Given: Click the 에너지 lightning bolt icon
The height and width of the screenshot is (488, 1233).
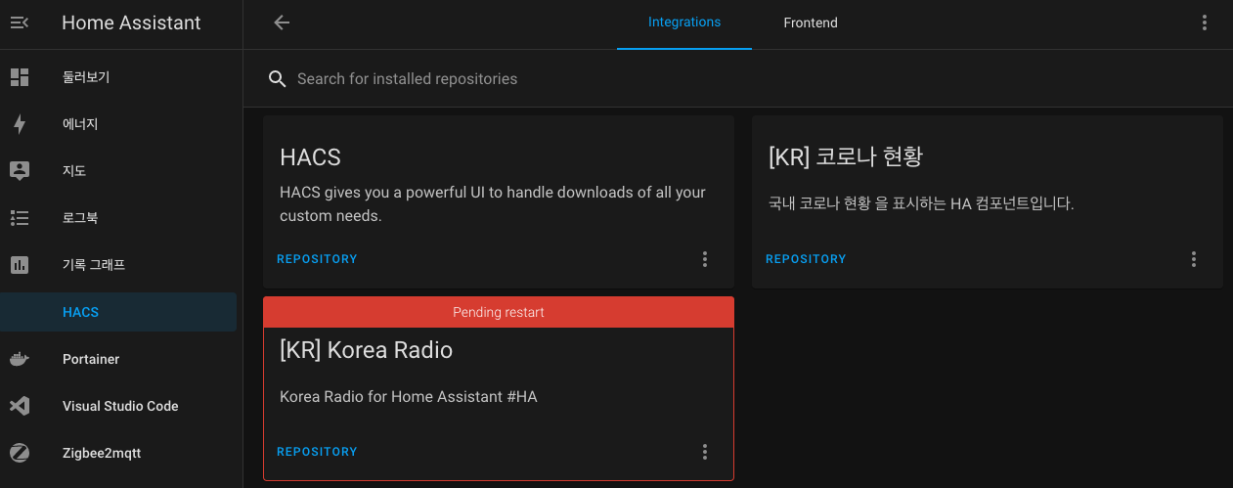Looking at the screenshot, I should pos(20,124).
